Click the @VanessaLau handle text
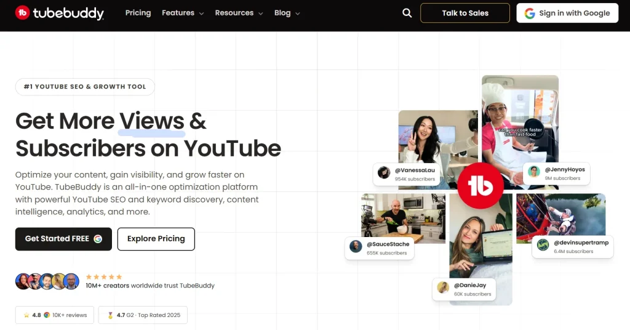The height and width of the screenshot is (330, 630). pos(415,170)
